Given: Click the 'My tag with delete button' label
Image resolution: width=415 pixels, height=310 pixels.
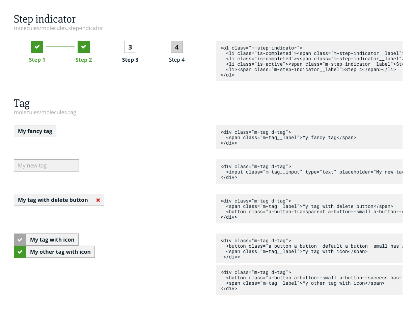Looking at the screenshot, I should (x=53, y=200).
